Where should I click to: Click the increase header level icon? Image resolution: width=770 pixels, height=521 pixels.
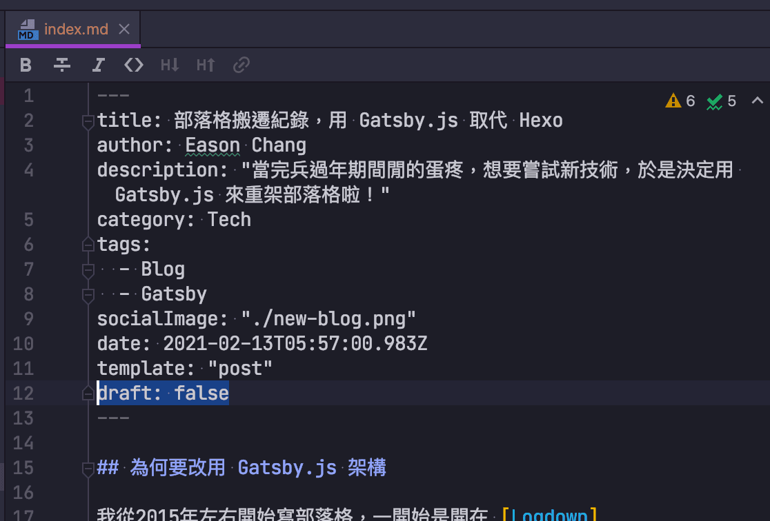205,65
